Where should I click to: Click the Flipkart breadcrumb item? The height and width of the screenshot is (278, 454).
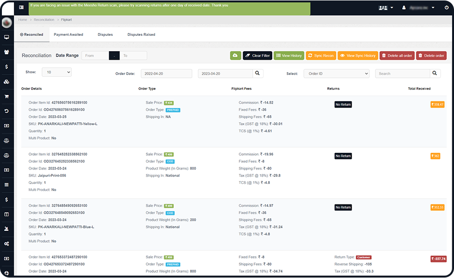66,20
